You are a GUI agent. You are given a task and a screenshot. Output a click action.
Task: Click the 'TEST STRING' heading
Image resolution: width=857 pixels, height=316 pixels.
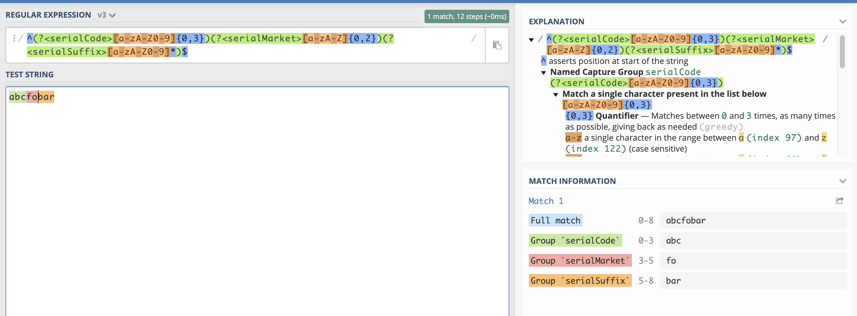click(x=30, y=74)
